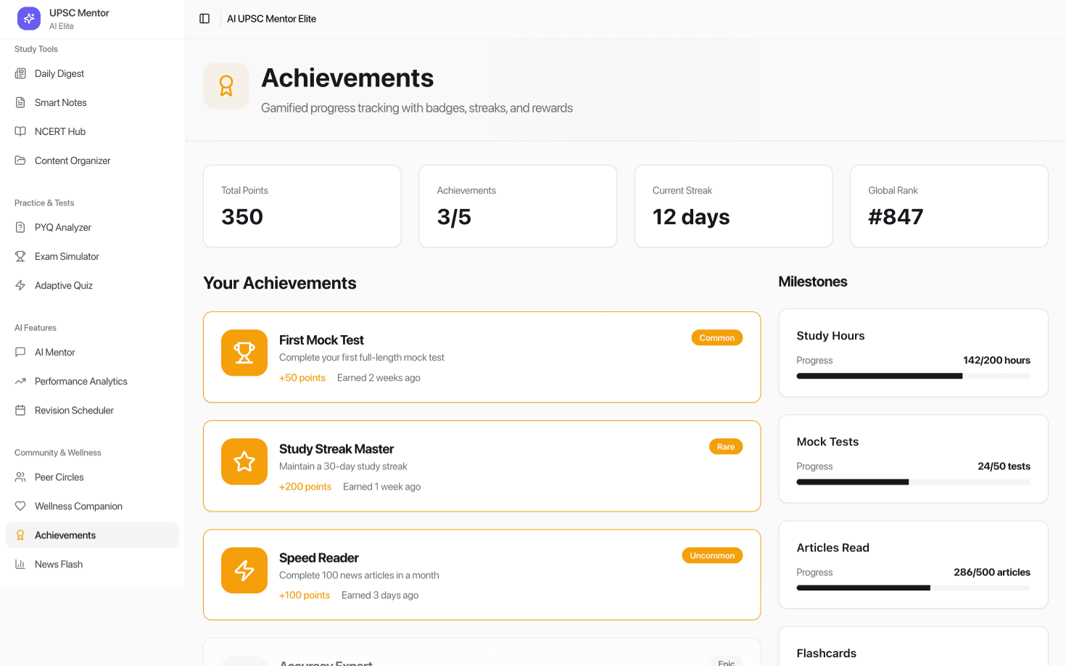Image resolution: width=1066 pixels, height=666 pixels.
Task: Click the award badge icon beside Achievements heading
Action: point(226,86)
